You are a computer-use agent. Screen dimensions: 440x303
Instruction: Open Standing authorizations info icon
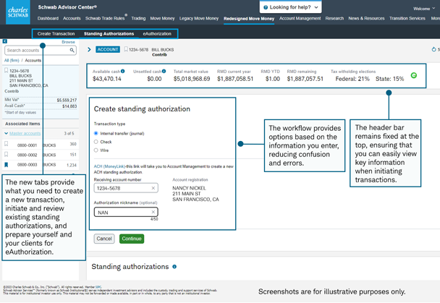174,267
